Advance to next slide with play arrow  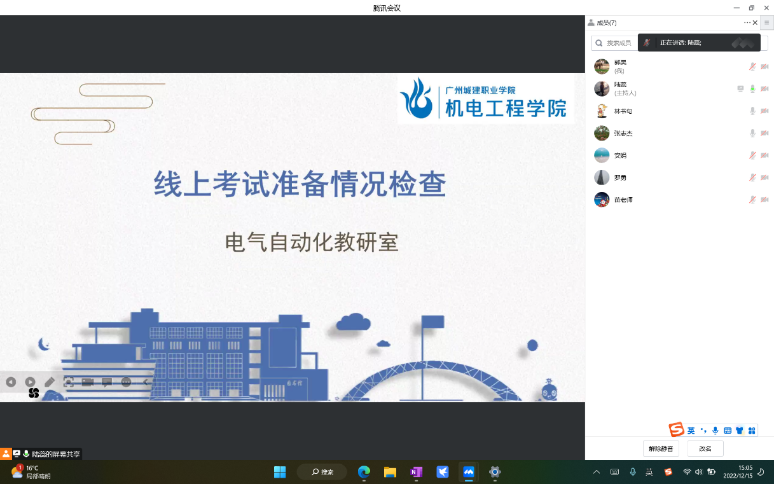(x=30, y=382)
